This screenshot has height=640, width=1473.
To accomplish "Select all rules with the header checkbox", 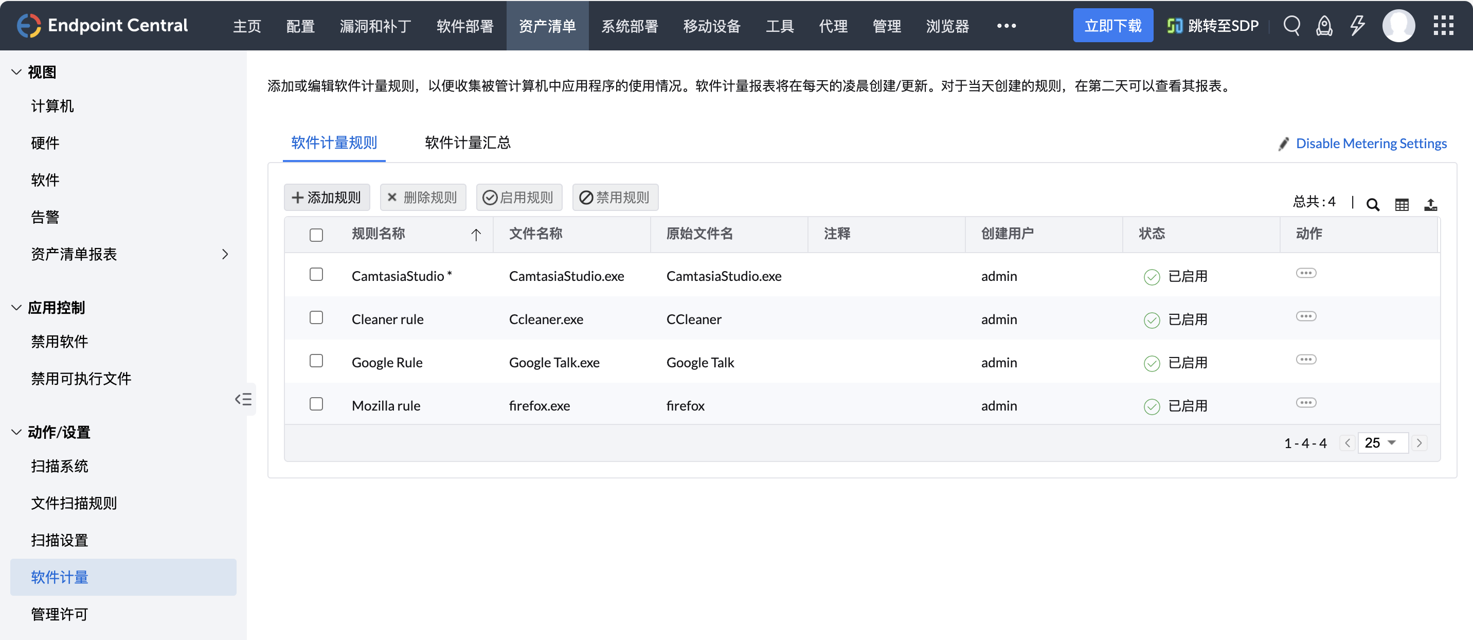I will [x=316, y=235].
